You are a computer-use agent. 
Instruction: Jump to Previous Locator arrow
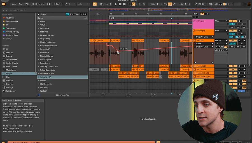click(194, 17)
